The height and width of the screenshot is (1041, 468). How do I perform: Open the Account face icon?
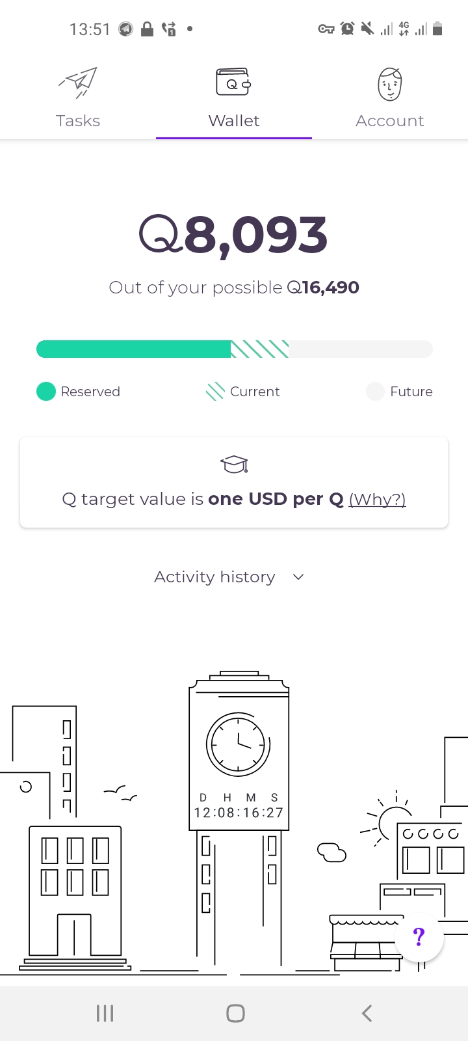[x=390, y=84]
